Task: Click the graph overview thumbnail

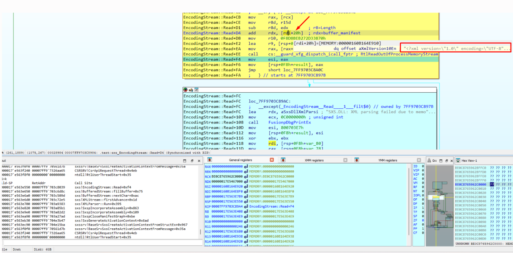Action: pyautogui.click(x=439, y=205)
